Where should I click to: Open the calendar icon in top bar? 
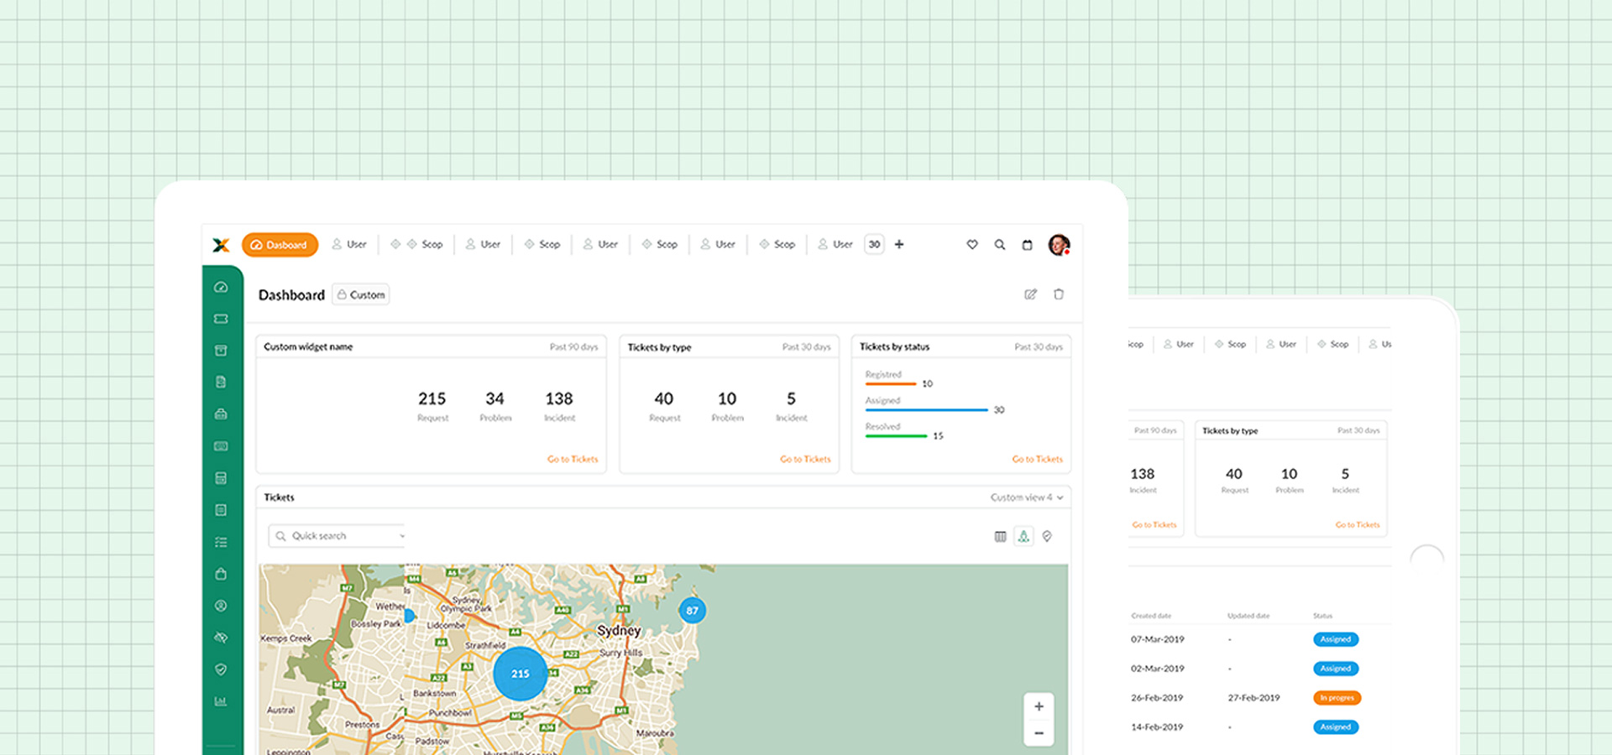[x=1027, y=245]
